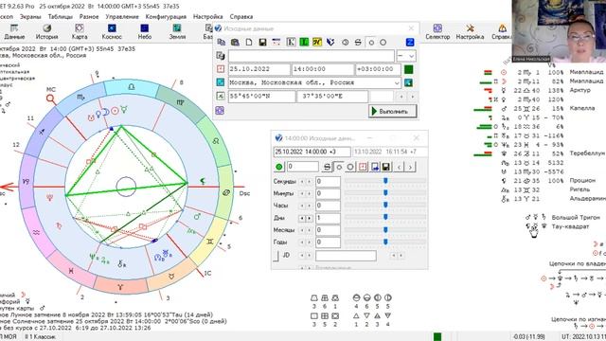Click the red clock icon in time window

point(363,167)
